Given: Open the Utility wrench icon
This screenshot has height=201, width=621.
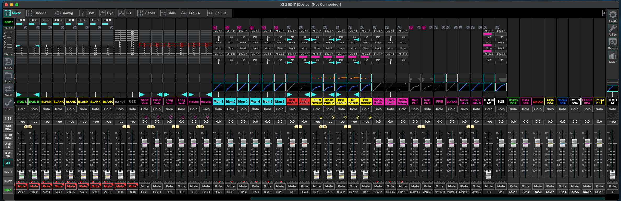Looking at the screenshot, I should [613, 28].
